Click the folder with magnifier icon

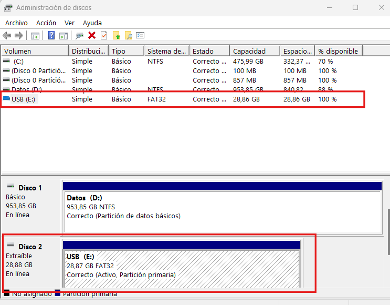click(x=129, y=35)
